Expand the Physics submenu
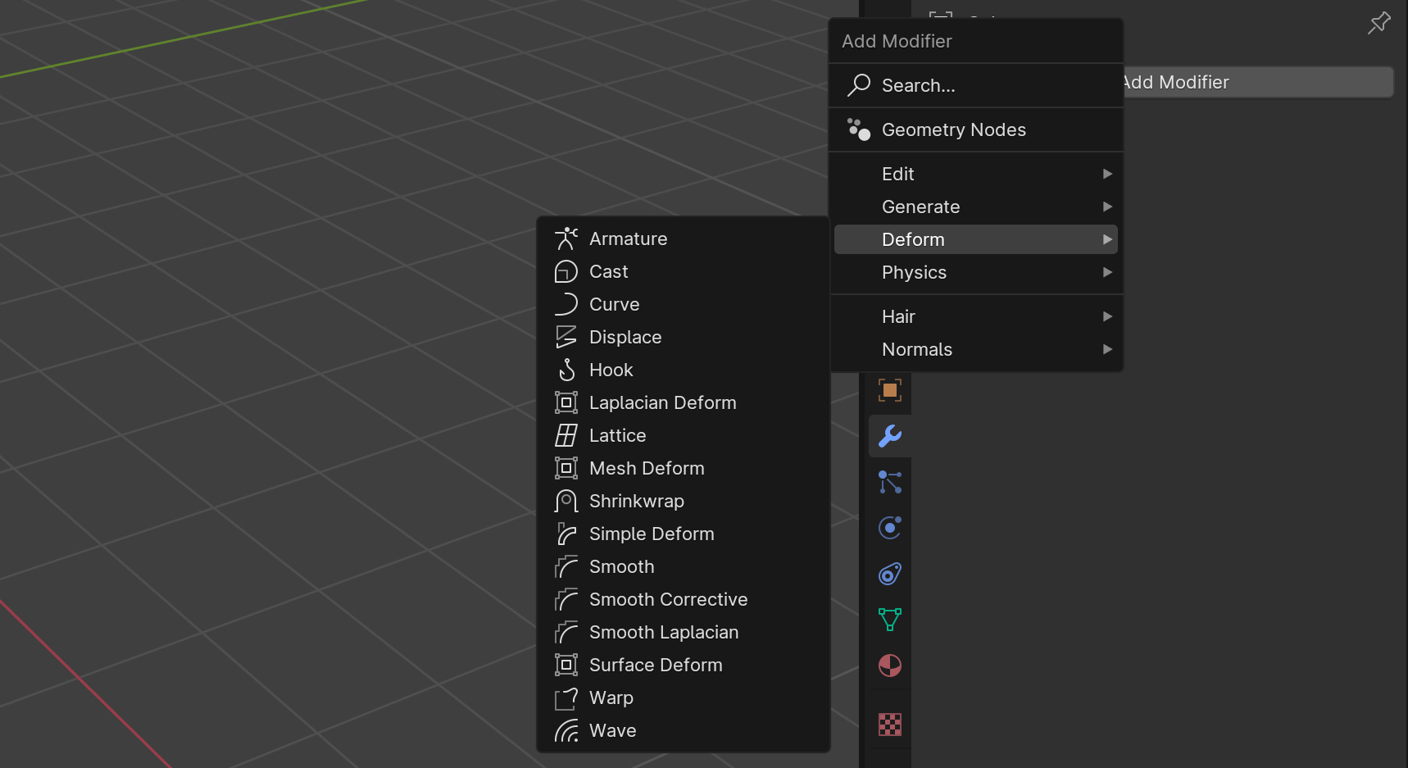This screenshot has width=1408, height=768. [976, 272]
